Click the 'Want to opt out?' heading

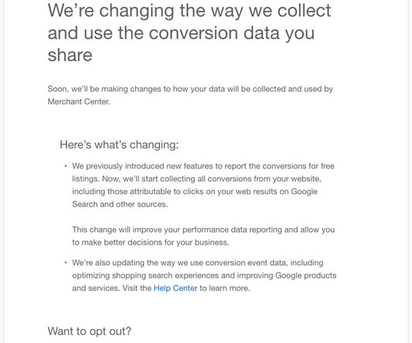[x=89, y=331]
